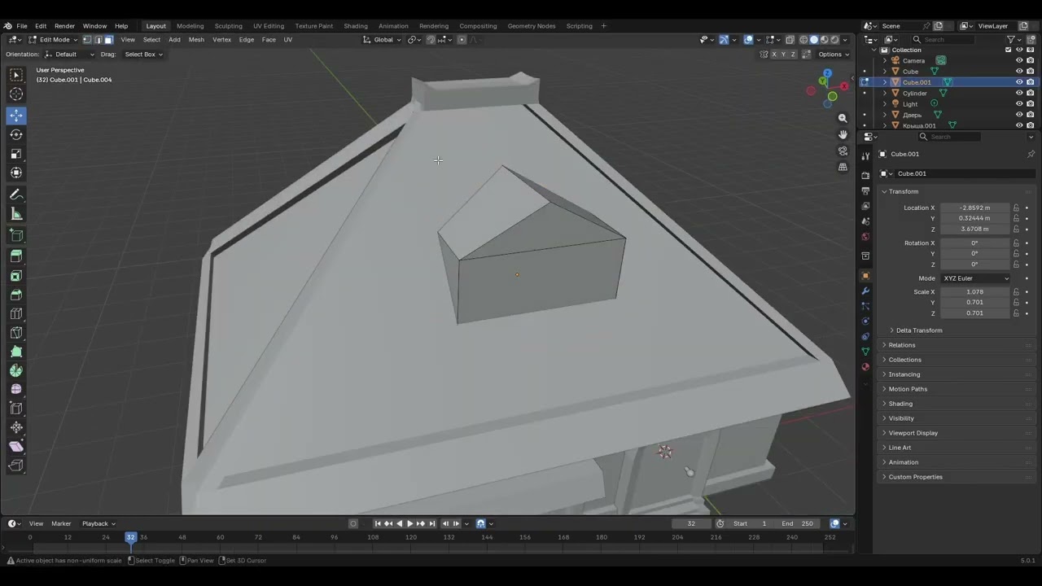1042x586 pixels.
Task: Enable vertex select mode
Action: [x=87, y=39]
